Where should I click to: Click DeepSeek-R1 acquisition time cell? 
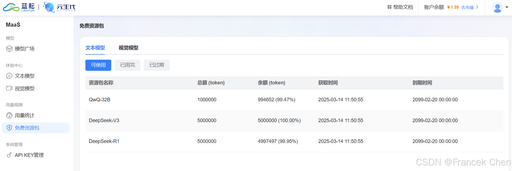341,141
